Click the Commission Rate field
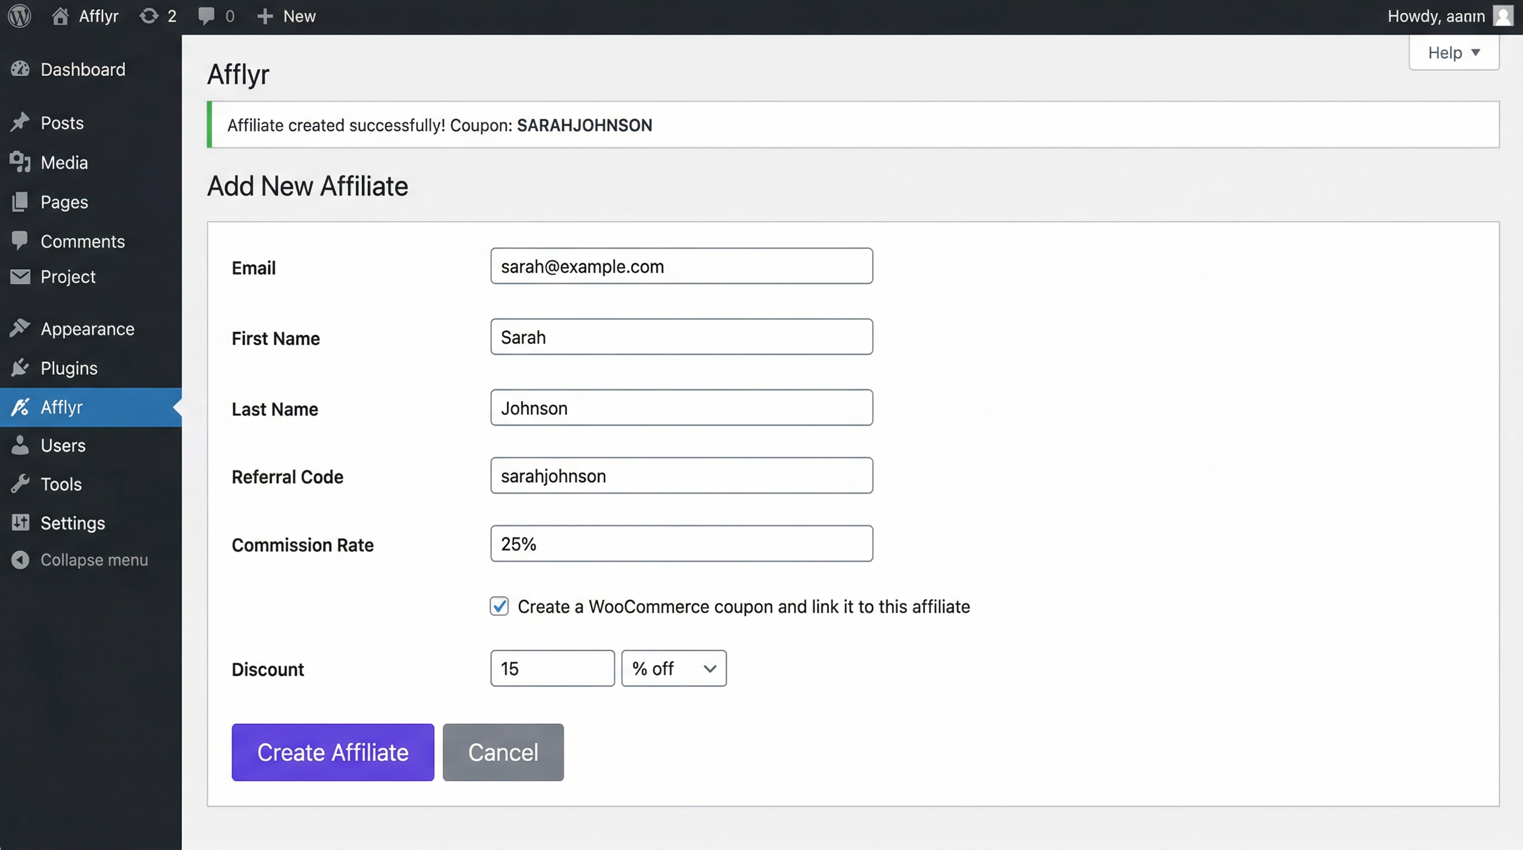1523x850 pixels. coord(682,543)
